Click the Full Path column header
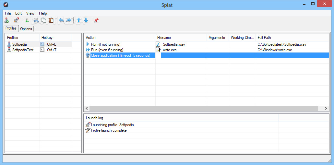 point(292,38)
